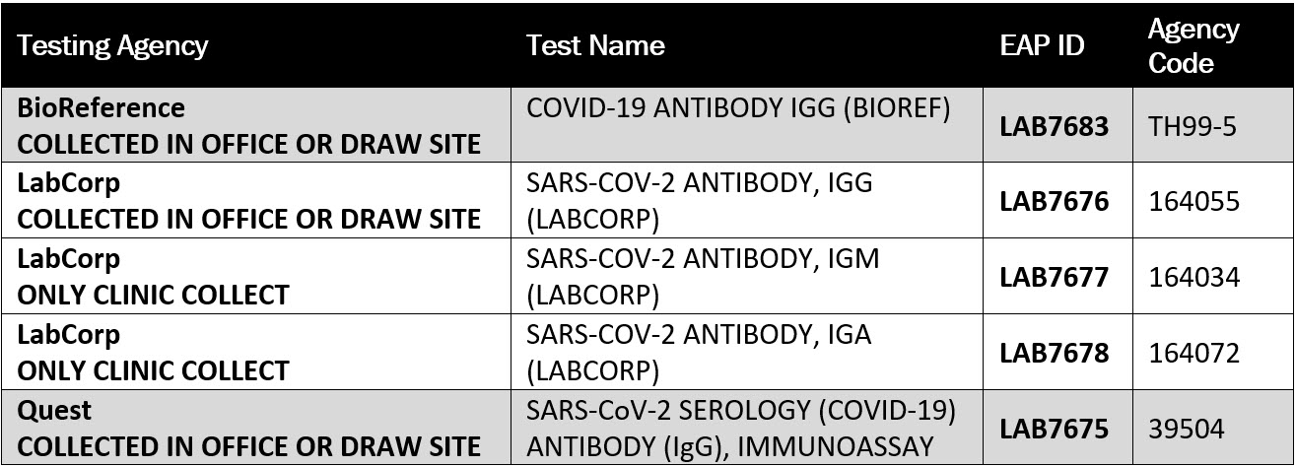
Task: Select the BioReference testing agency cell
Action: [249, 125]
